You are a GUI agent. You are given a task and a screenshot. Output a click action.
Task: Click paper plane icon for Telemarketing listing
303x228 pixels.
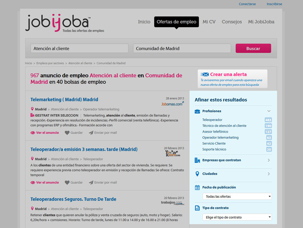[91, 133]
